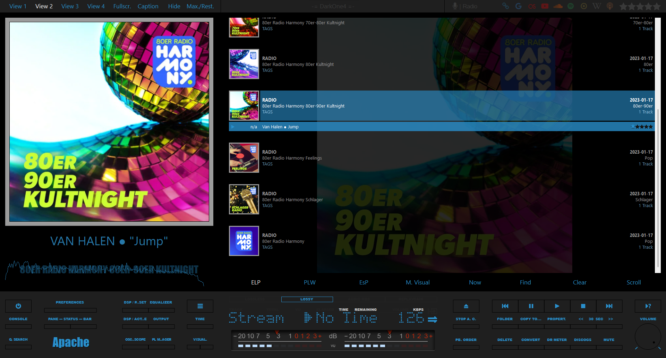The image size is (666, 358).
Task: Open the YouTube icon in the top bar
Action: coord(545,6)
